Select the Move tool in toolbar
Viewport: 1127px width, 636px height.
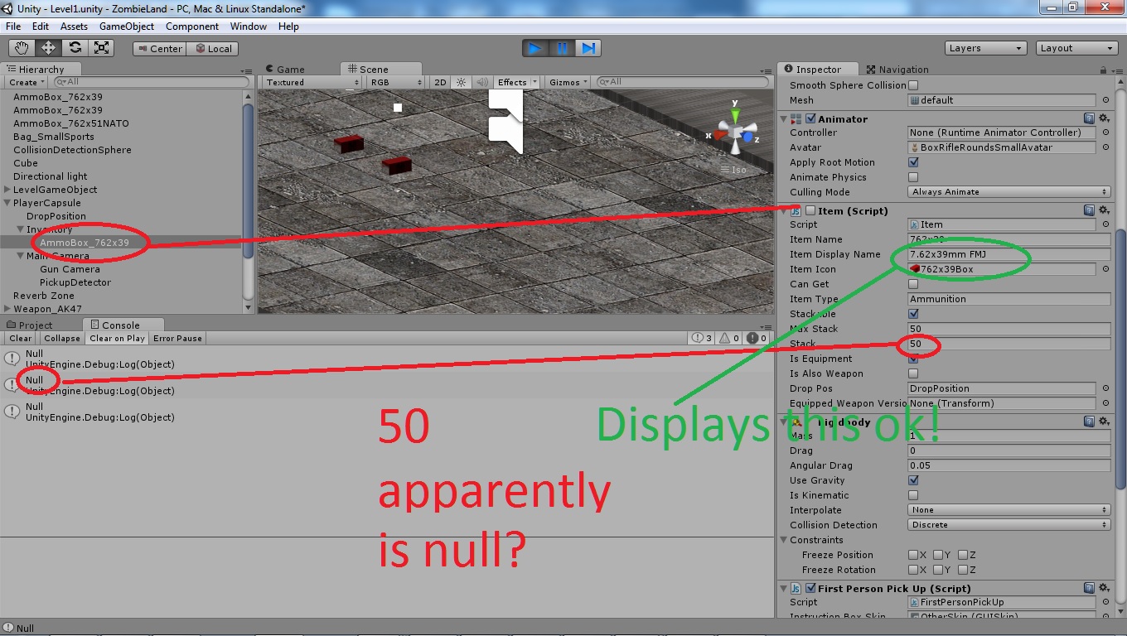pos(49,48)
